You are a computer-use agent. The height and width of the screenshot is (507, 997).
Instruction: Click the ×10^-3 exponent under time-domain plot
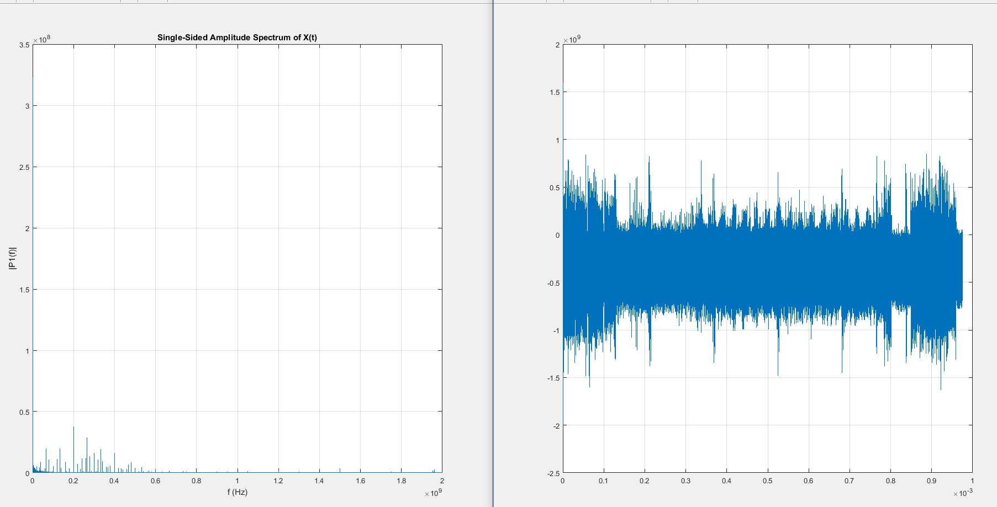pos(963,493)
